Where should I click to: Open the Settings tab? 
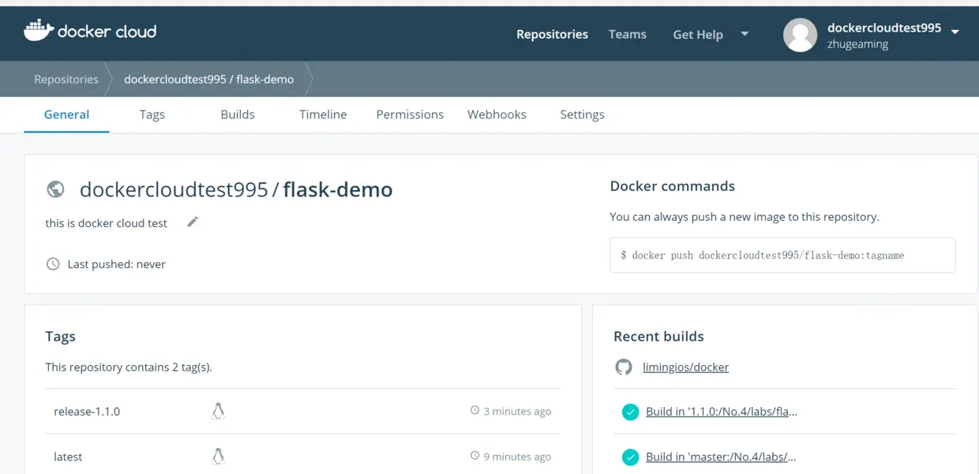click(x=582, y=114)
